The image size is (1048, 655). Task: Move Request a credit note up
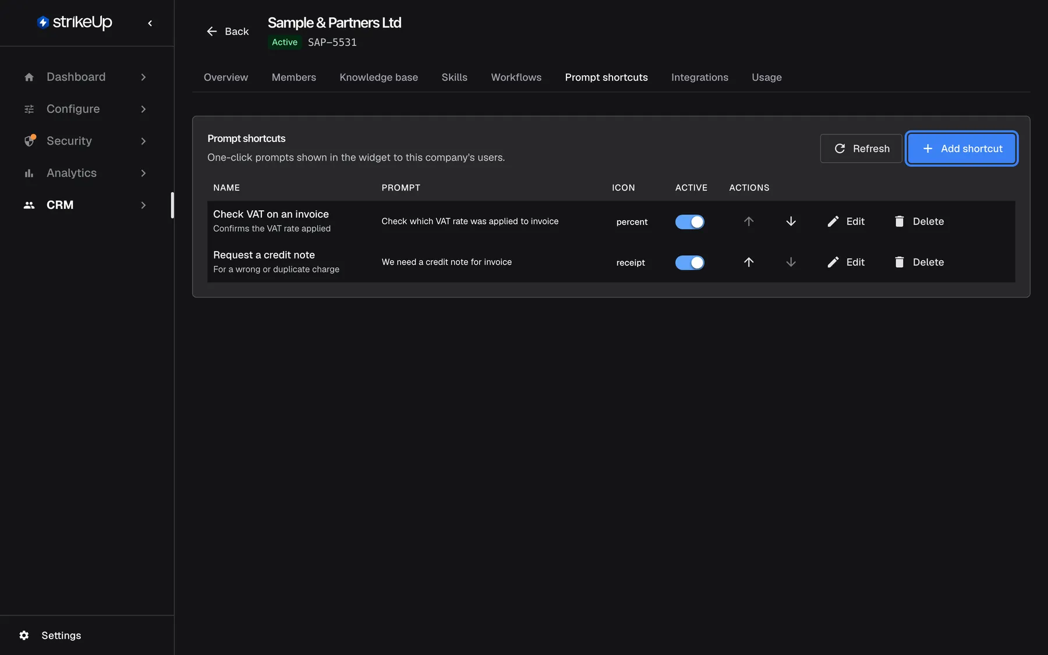(x=749, y=262)
